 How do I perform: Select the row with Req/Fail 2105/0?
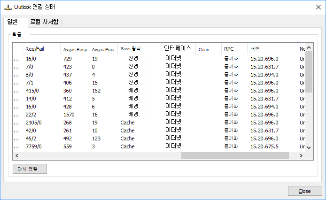(x=159, y=123)
